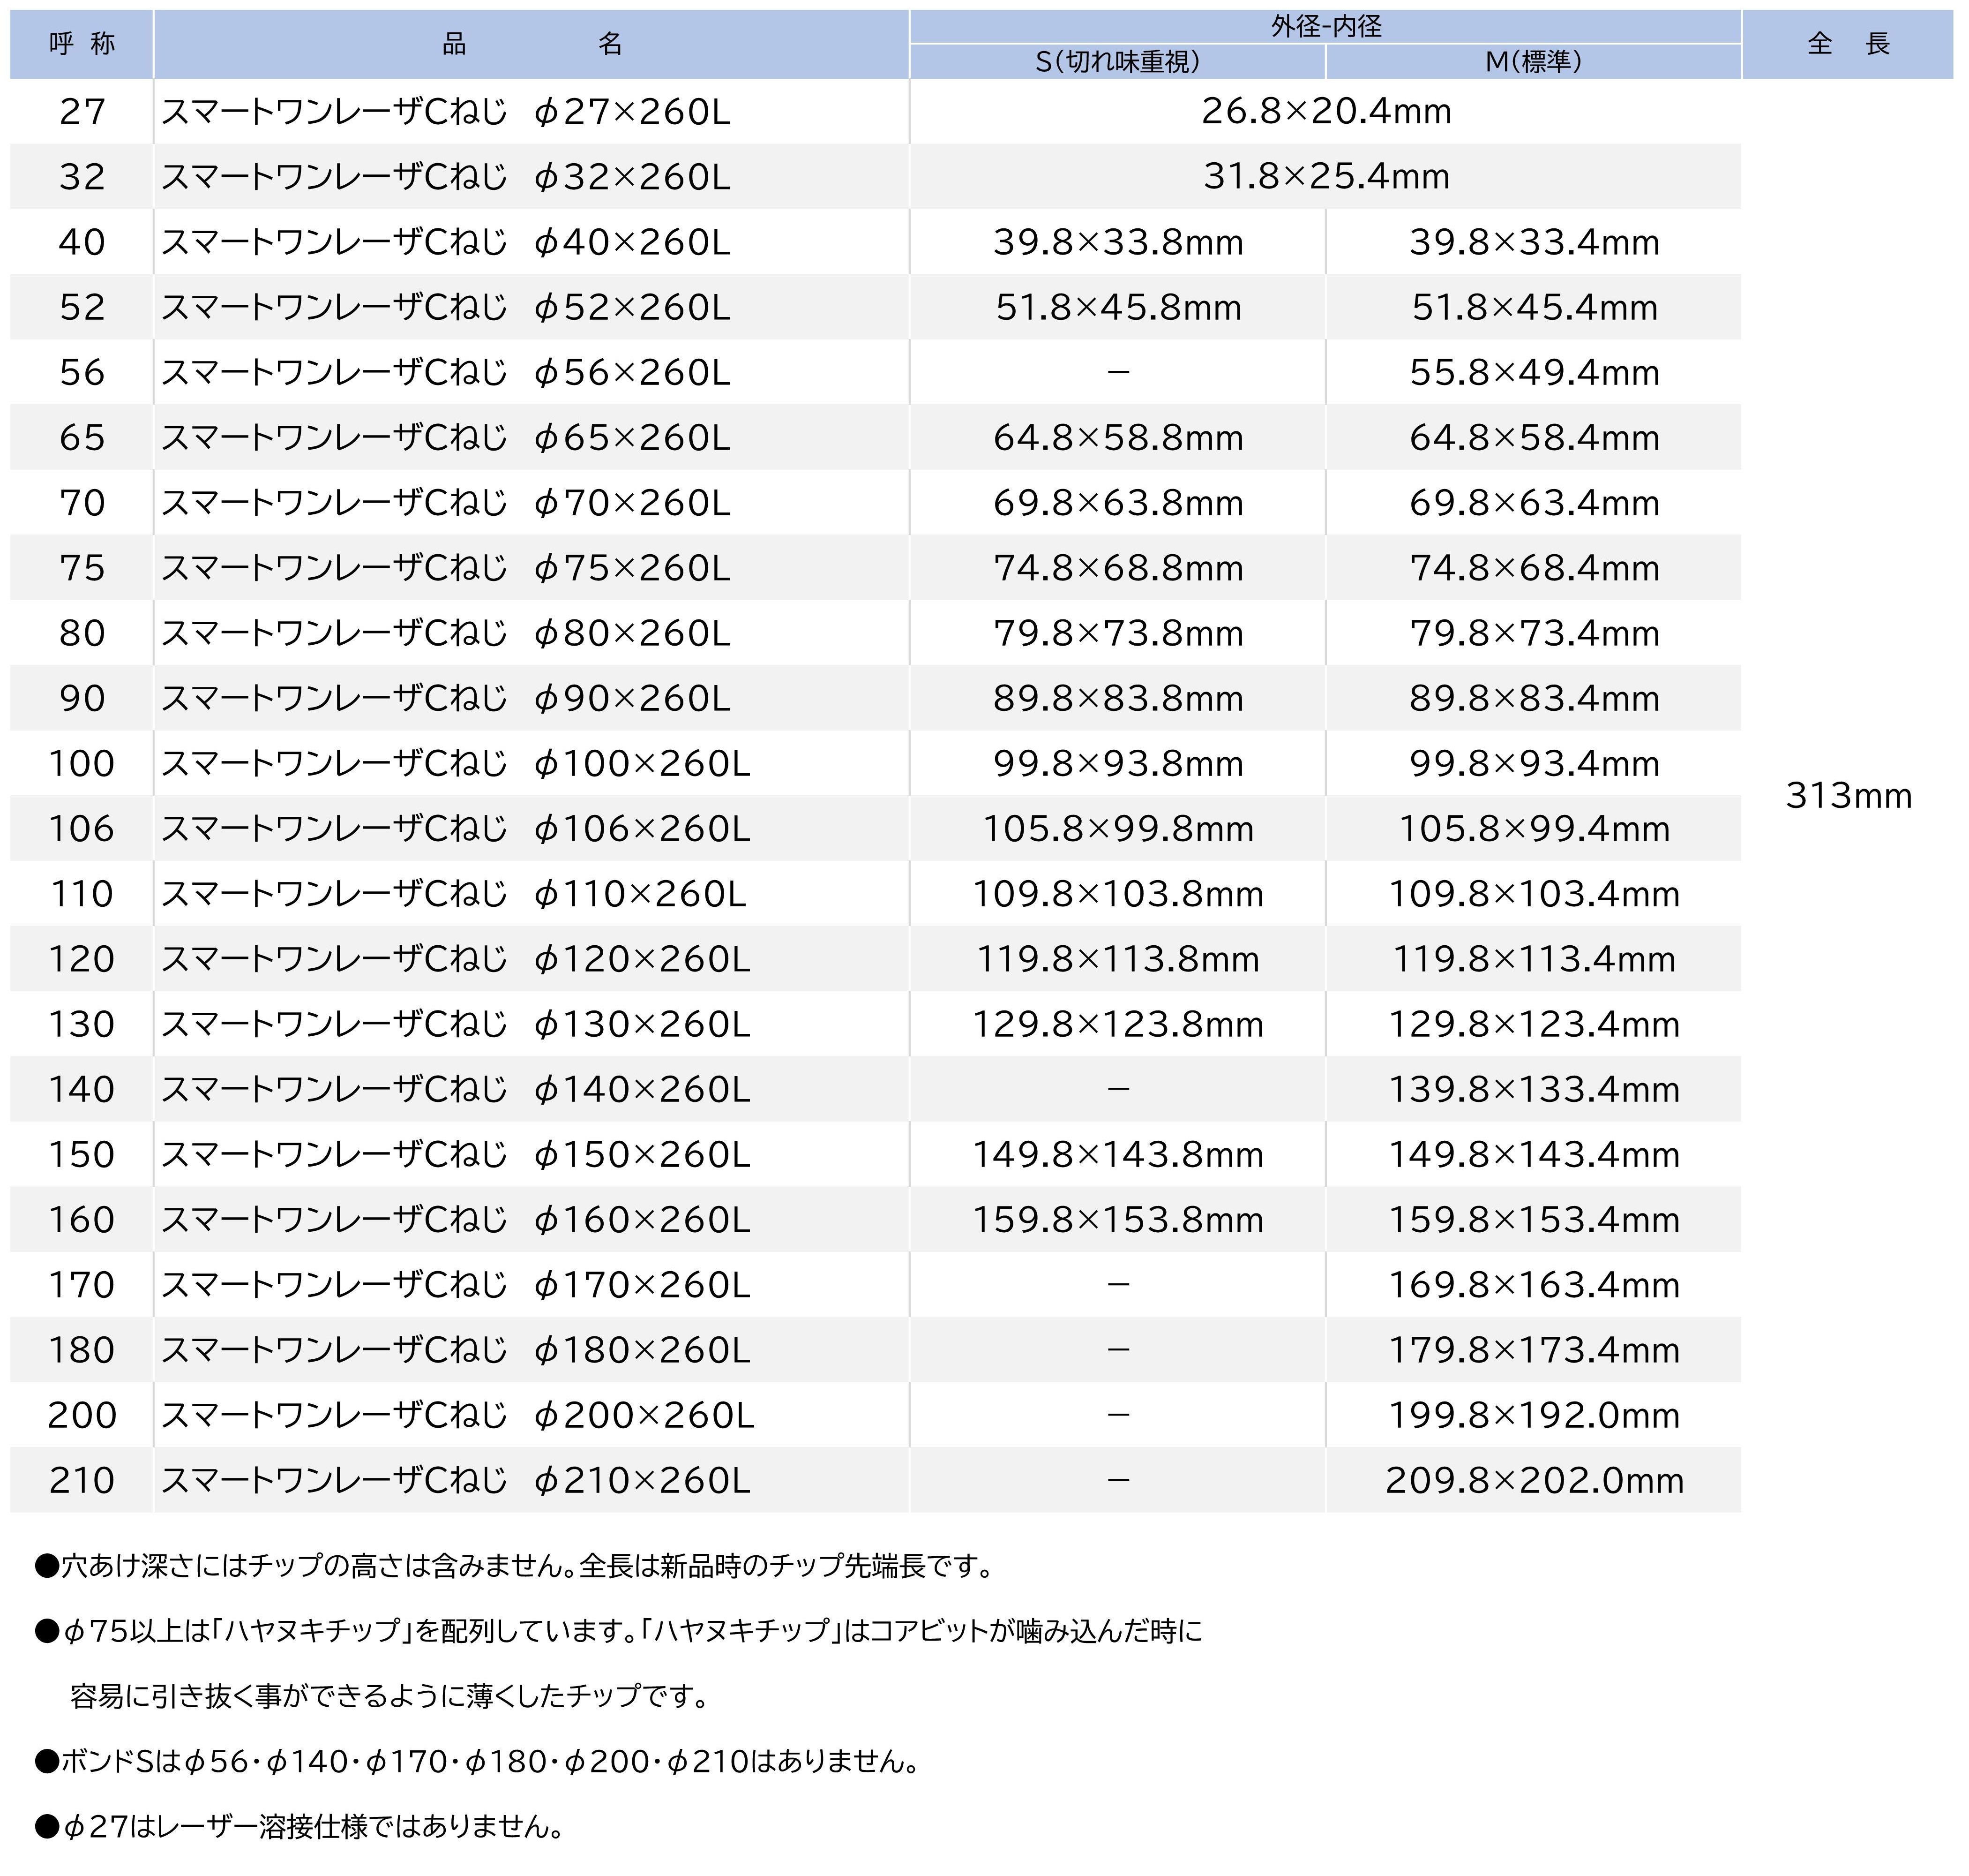Select S dimension 149.8×143.8mm
1969x1876 pixels.
point(1117,1154)
